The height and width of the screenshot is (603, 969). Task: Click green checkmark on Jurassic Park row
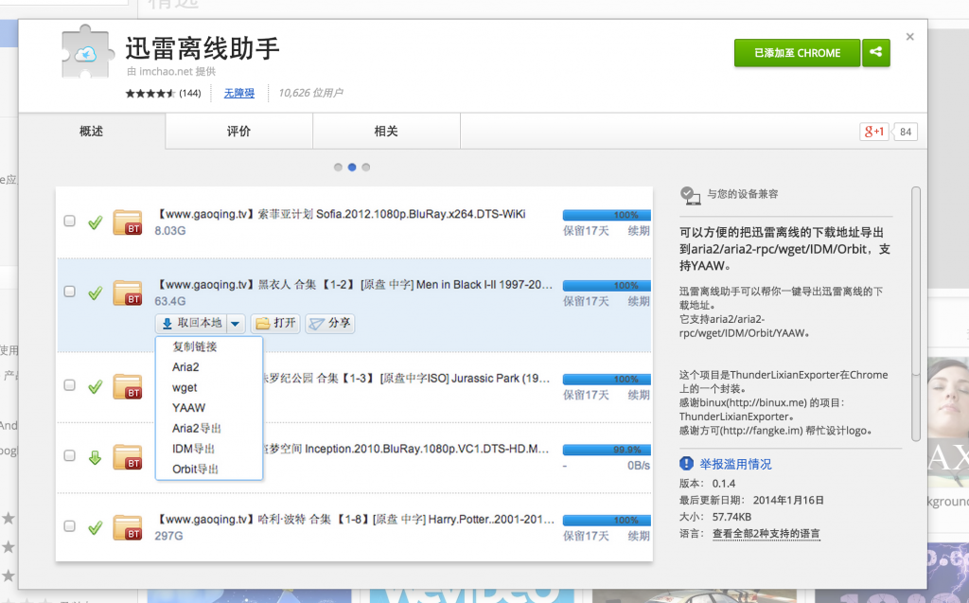(95, 386)
